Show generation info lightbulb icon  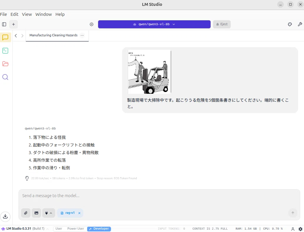[27, 178]
